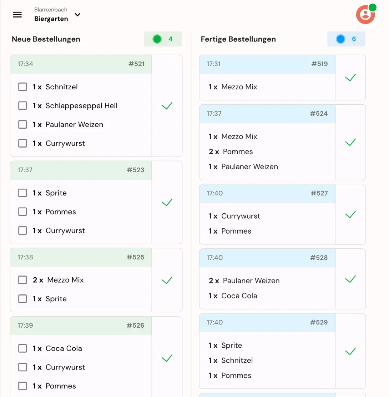Tick the Mezzo Mix checkbox in order #525
389x397 pixels.
click(x=22, y=280)
